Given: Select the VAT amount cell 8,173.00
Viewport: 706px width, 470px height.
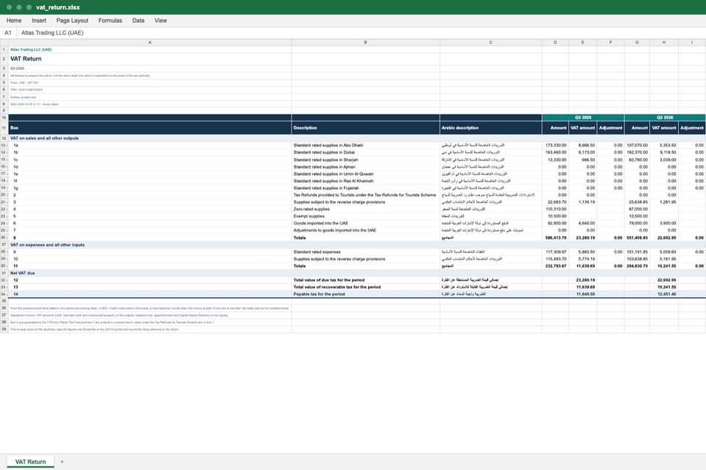Looking at the screenshot, I should click(x=582, y=152).
